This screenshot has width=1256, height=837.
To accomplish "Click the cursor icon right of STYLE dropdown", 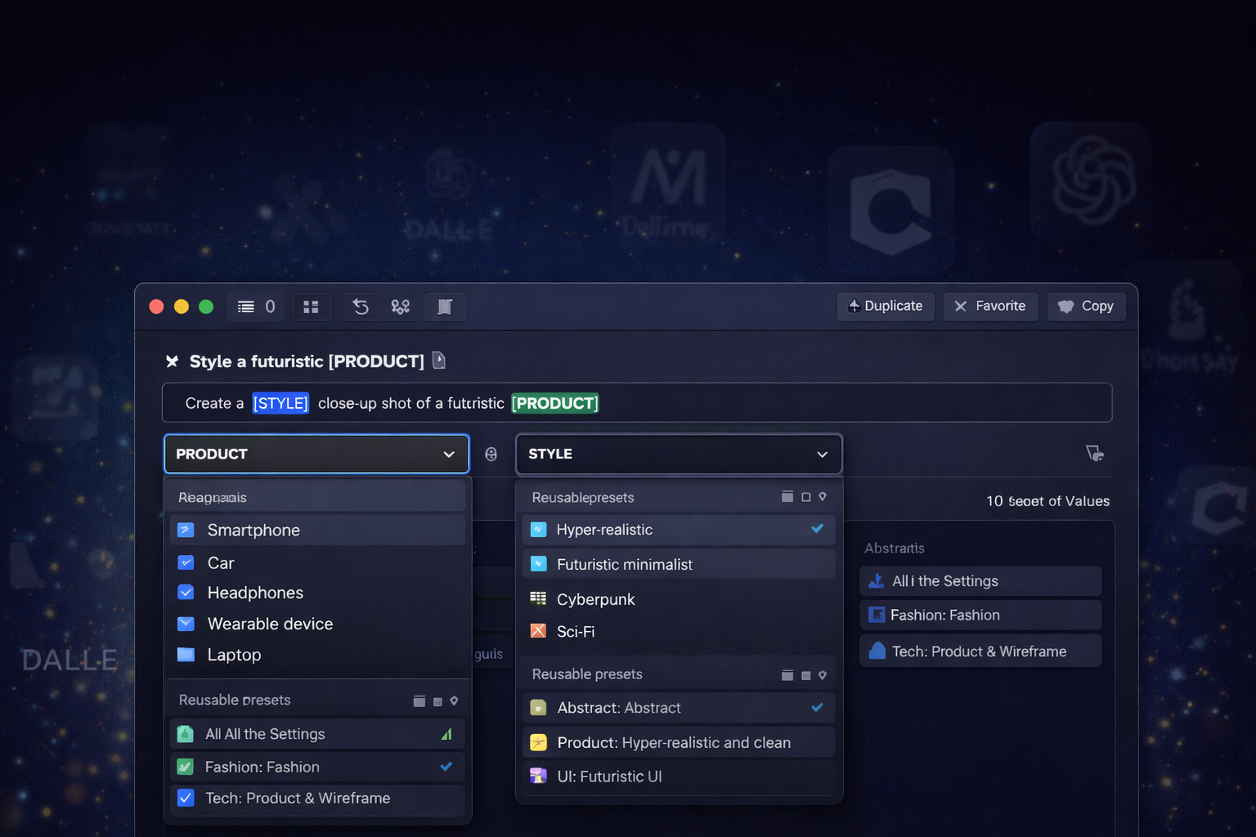I will coord(1094,454).
